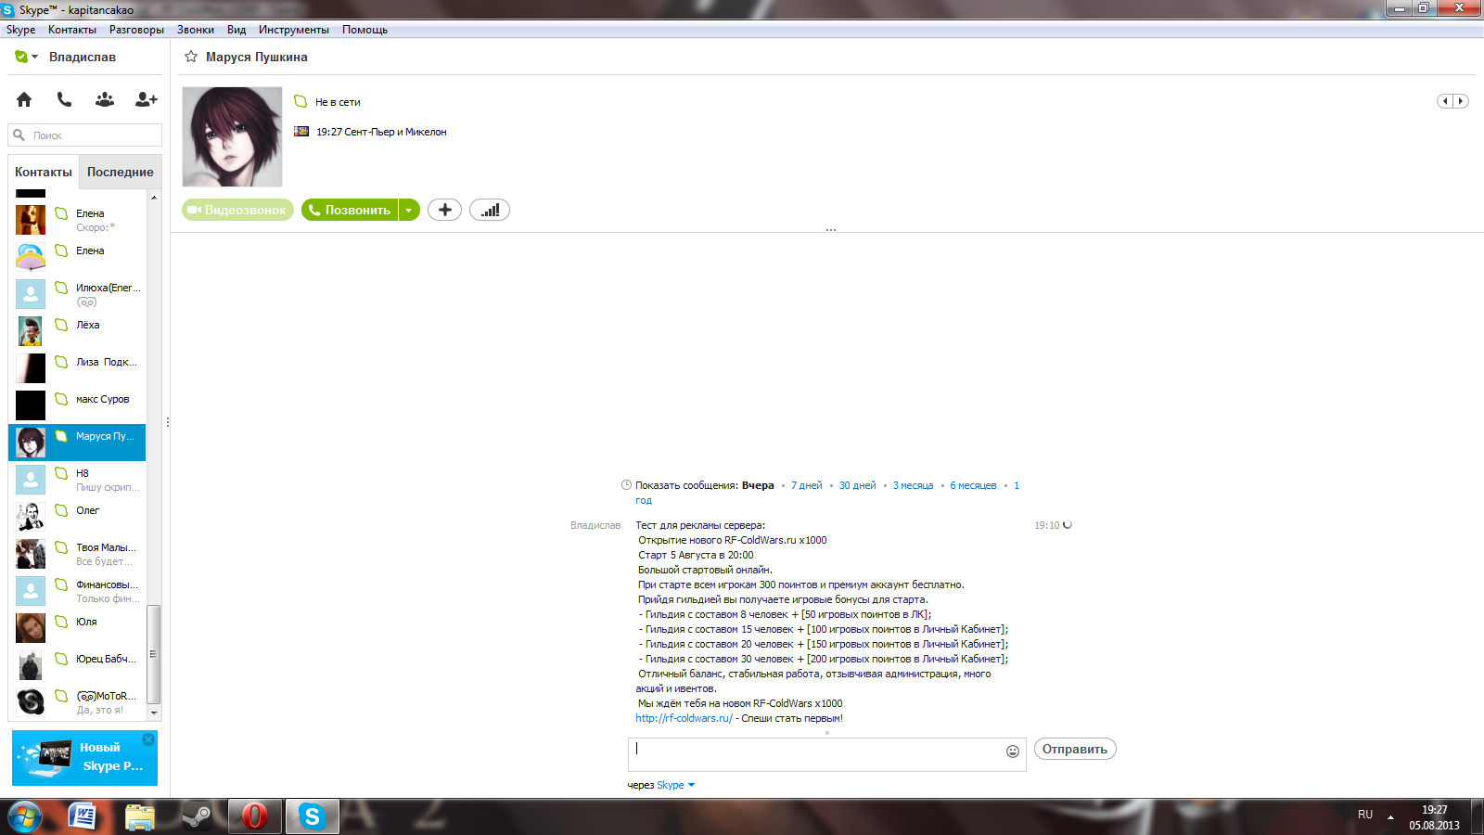Click the Отправить send button
1484x835 pixels.
[1075, 749]
